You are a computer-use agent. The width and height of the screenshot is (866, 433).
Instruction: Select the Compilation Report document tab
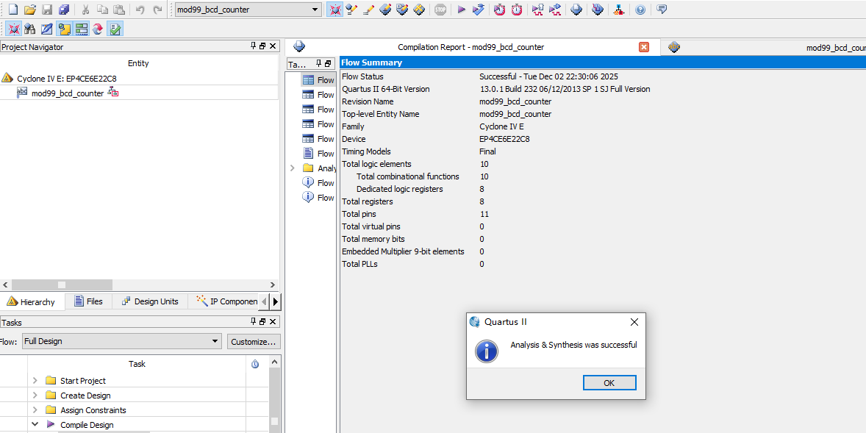point(470,48)
